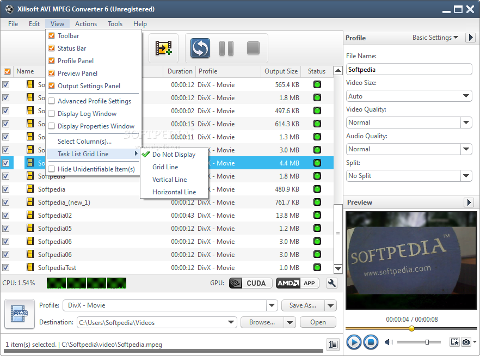Click green status light of Softpedia02 row
The width and height of the screenshot is (480, 356).
coord(317,215)
